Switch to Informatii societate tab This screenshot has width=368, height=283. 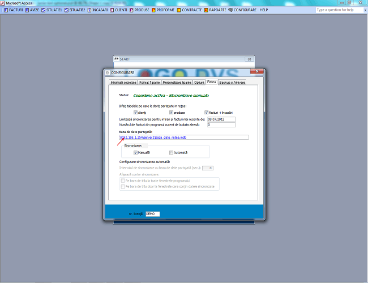[123, 83]
